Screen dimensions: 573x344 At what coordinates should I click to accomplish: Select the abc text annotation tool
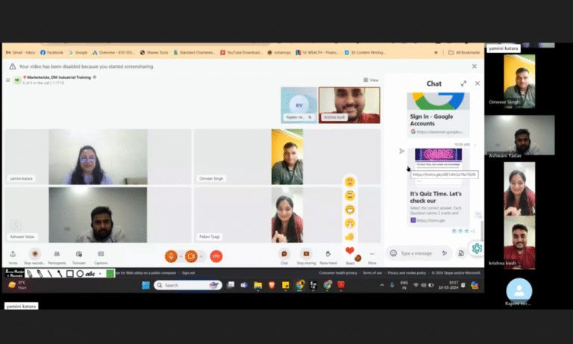[x=90, y=273]
